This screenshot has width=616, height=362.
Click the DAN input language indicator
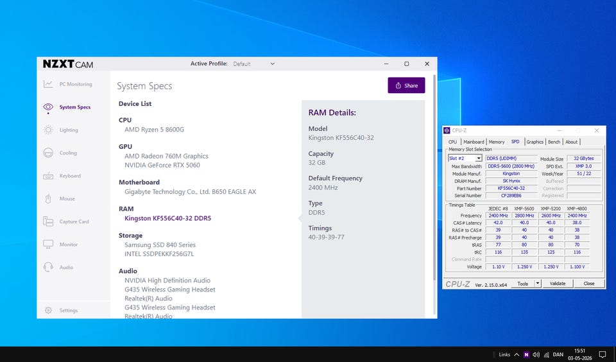(558, 354)
